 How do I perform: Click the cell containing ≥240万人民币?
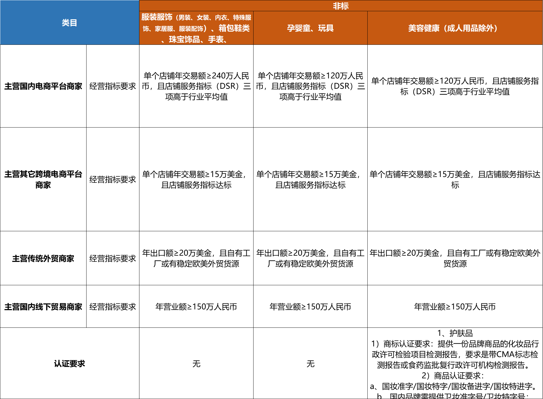[196, 86]
